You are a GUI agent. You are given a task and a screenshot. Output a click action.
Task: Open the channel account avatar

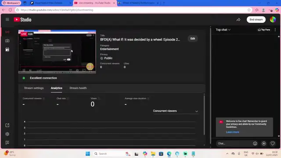(x=273, y=19)
